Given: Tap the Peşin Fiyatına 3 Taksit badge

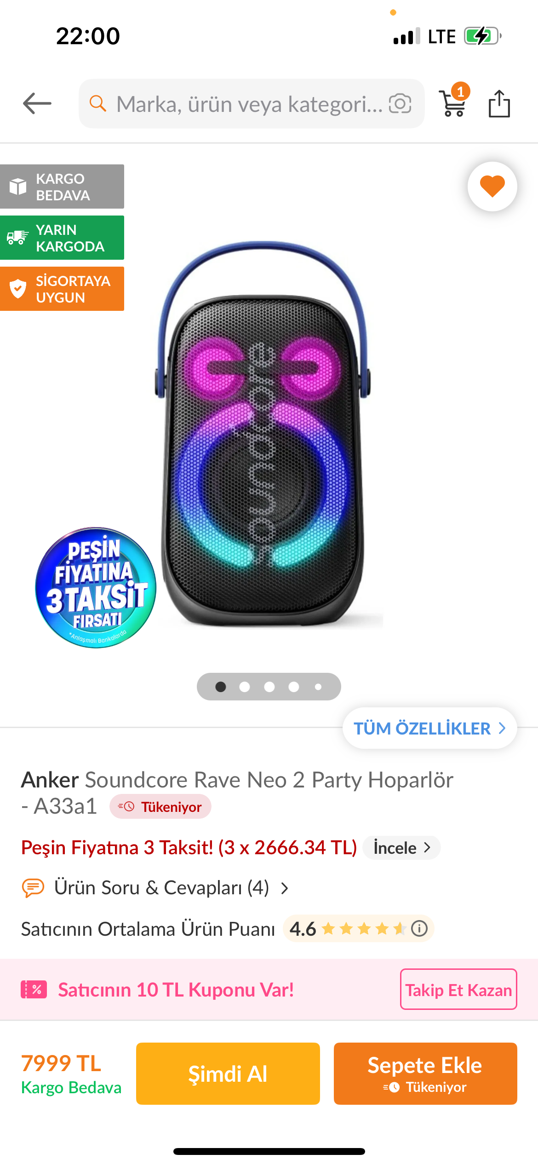Looking at the screenshot, I should [x=96, y=588].
